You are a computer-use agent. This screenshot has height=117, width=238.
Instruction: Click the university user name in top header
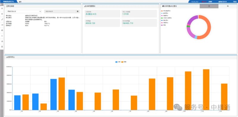click(x=223, y=2)
